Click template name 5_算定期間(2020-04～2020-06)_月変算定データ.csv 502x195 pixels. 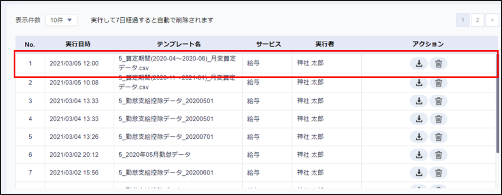click(177, 63)
